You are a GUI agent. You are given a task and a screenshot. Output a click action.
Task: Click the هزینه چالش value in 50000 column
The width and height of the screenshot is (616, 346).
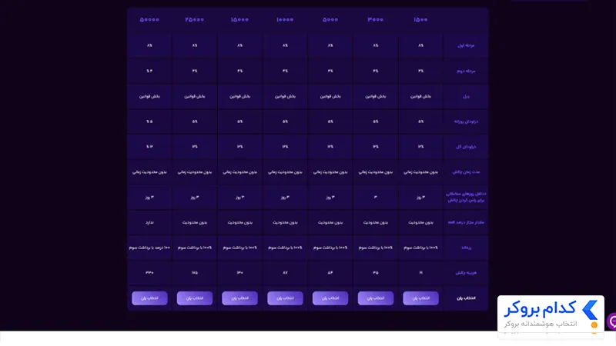tap(149, 273)
